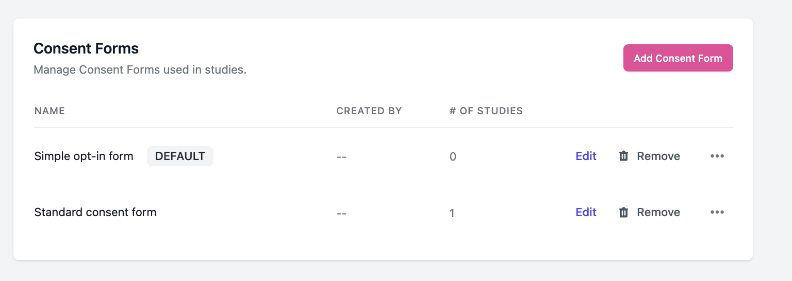Edit the Simple opt-in form
Viewport: 792px width, 281px height.
pyautogui.click(x=586, y=156)
